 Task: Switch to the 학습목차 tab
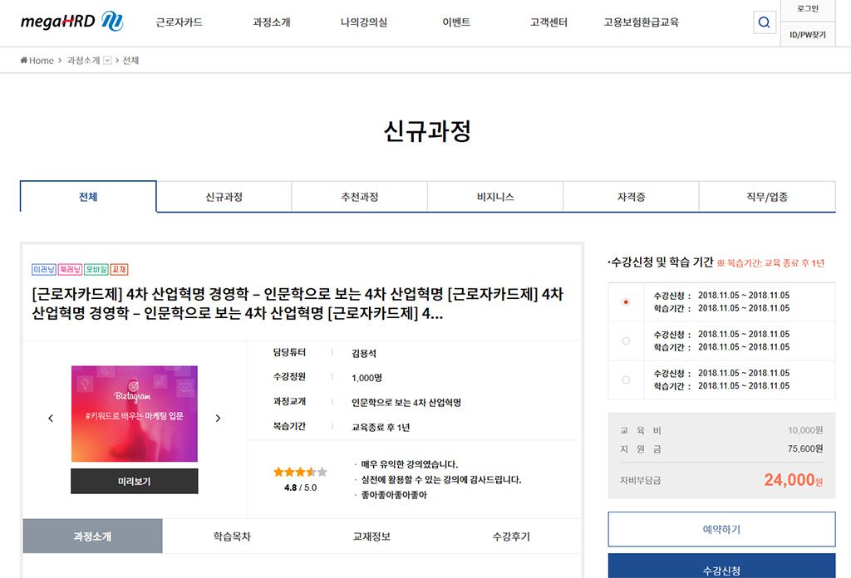pos(232,536)
